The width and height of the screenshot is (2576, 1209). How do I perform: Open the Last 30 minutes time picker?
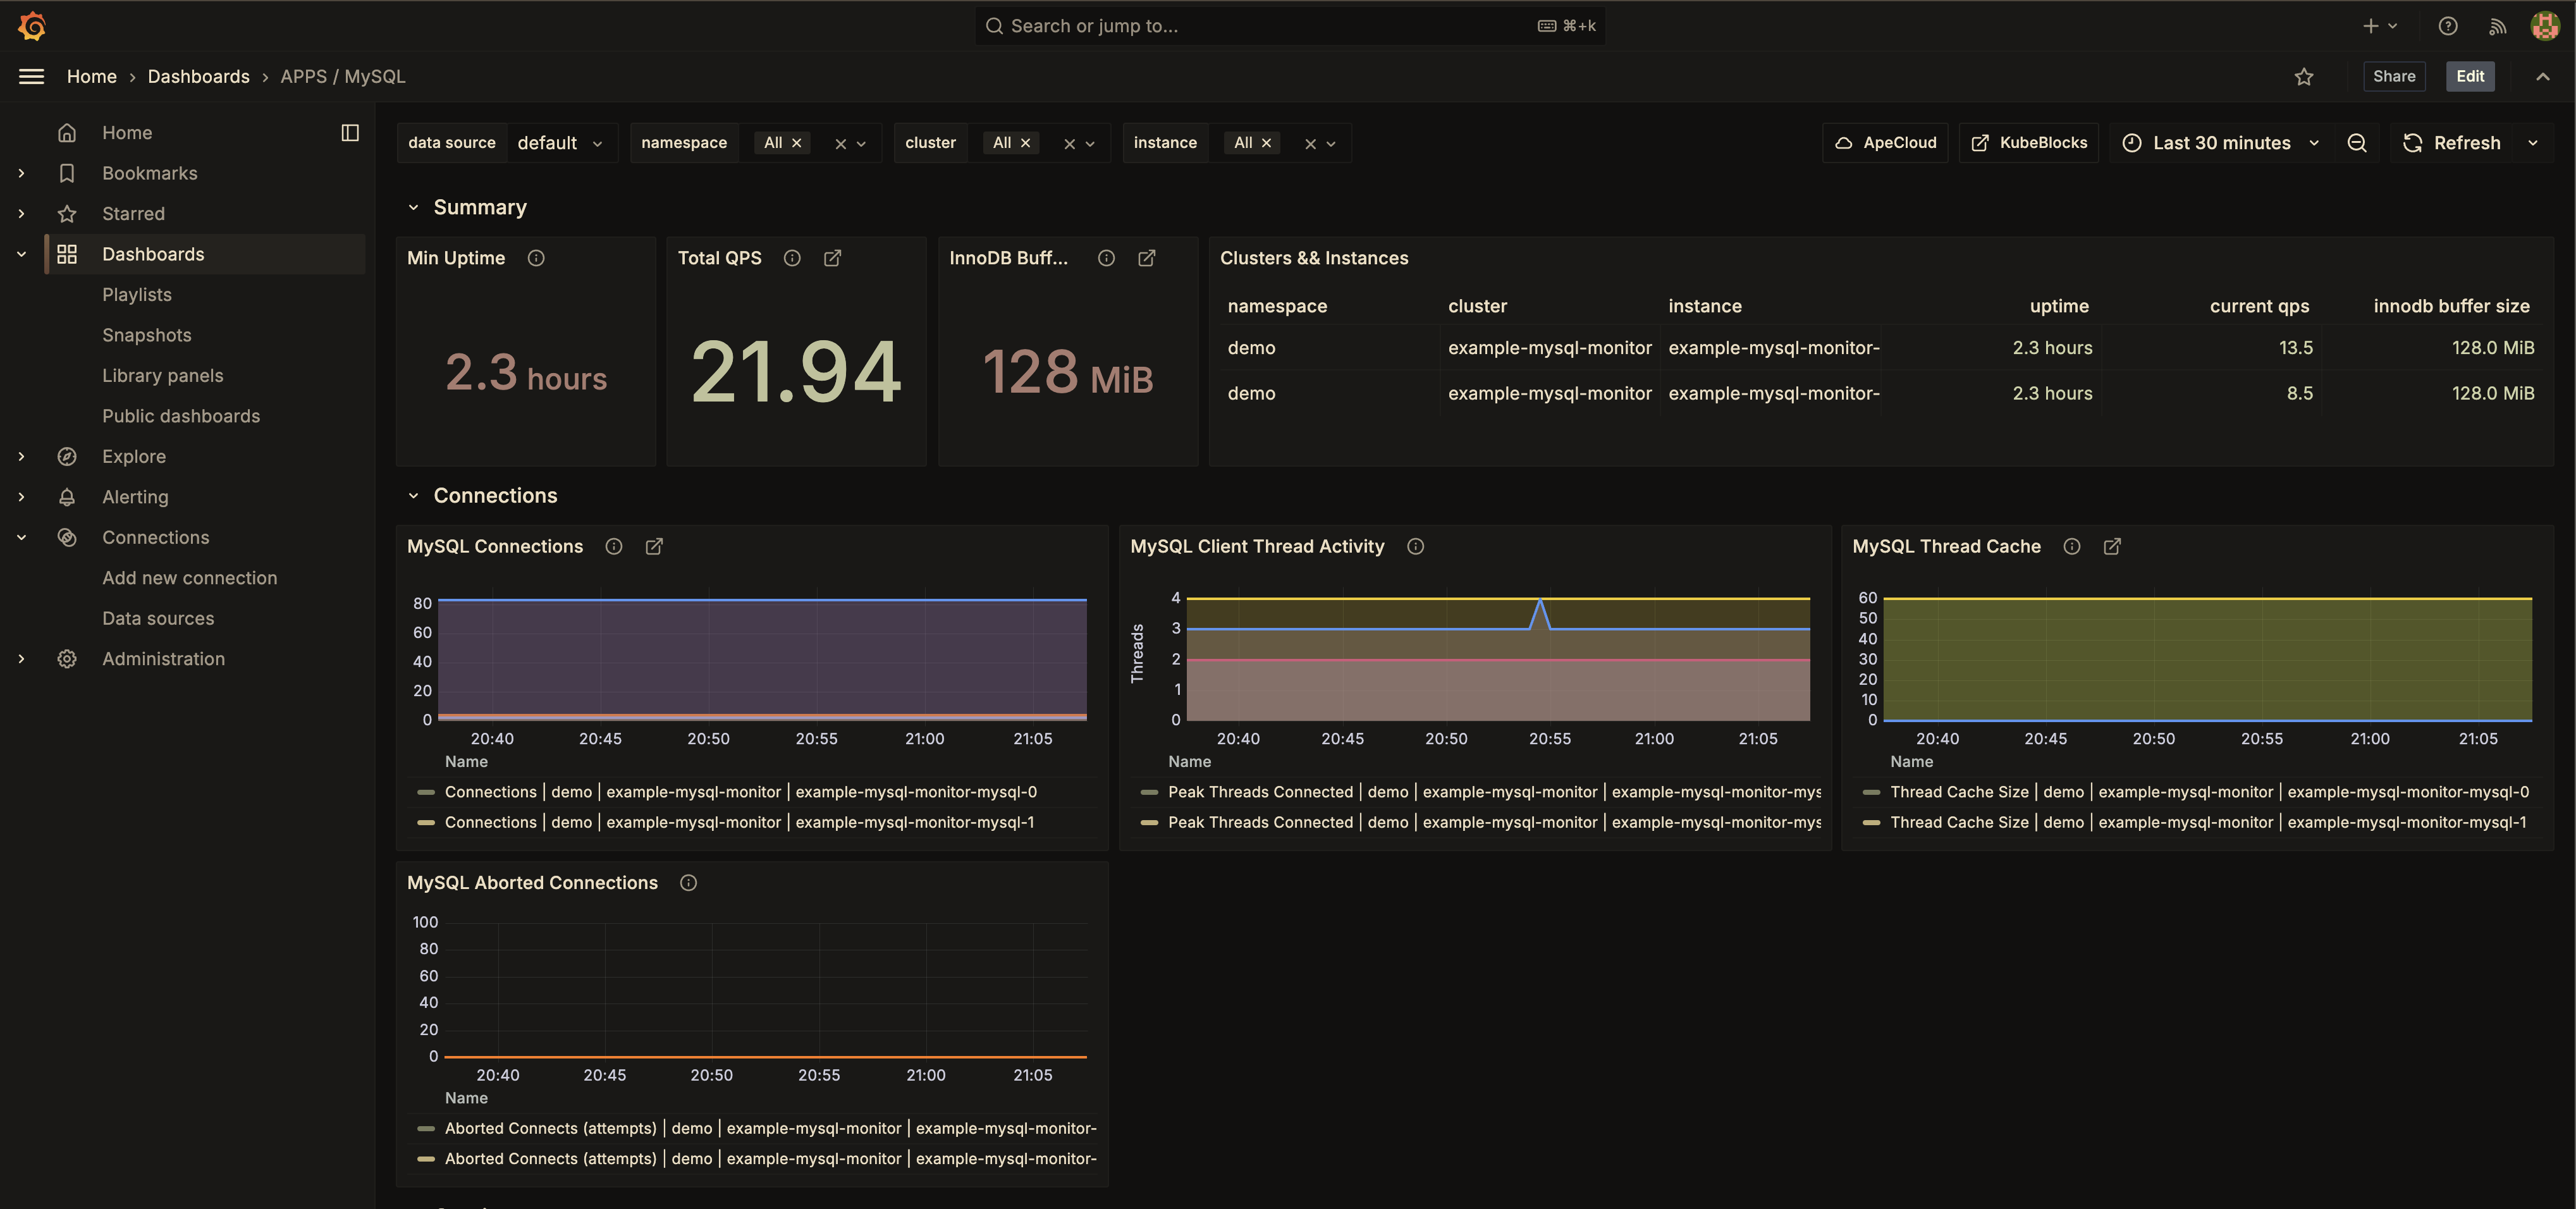click(x=2221, y=143)
